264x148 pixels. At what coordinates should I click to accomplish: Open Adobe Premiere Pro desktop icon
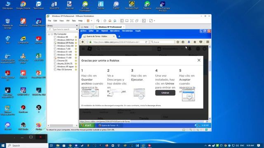click(163, 6)
